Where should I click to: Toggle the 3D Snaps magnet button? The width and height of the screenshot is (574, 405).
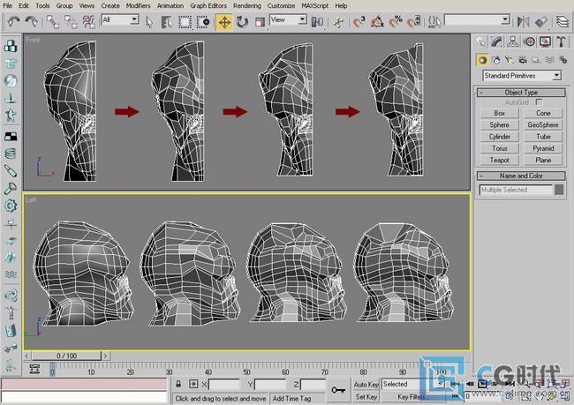pyautogui.click(x=359, y=22)
